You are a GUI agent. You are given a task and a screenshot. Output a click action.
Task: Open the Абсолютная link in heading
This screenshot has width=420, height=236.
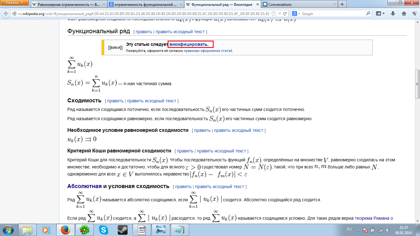click(84, 186)
